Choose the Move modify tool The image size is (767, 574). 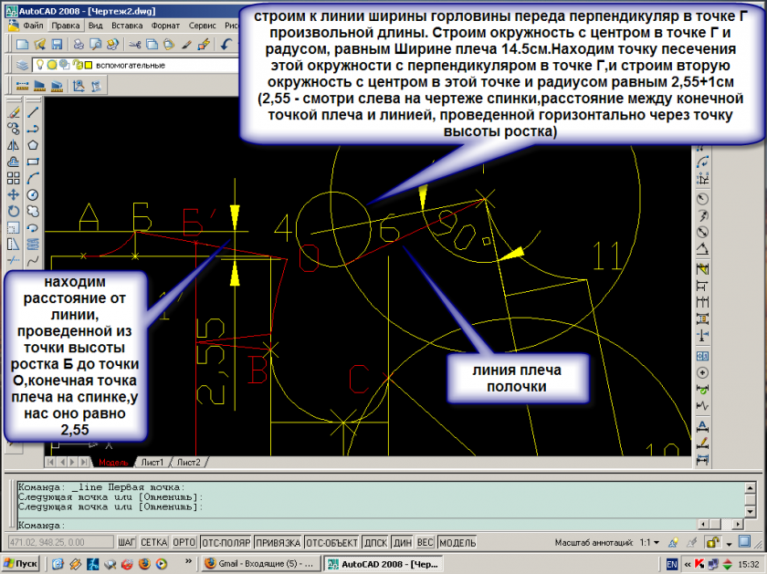click(14, 194)
